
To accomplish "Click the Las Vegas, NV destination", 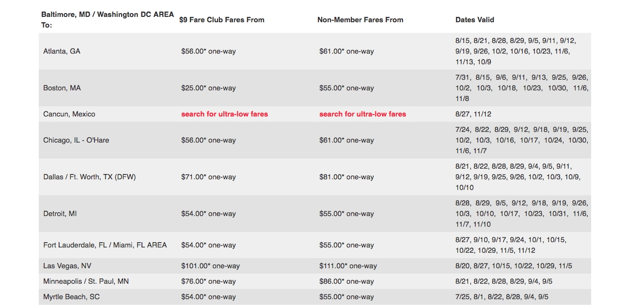I will (67, 266).
